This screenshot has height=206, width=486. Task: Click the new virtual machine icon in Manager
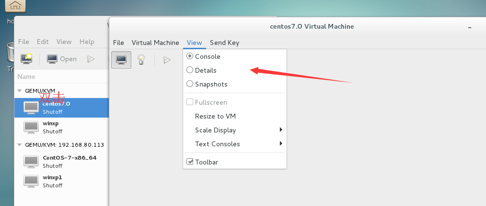pos(26,58)
